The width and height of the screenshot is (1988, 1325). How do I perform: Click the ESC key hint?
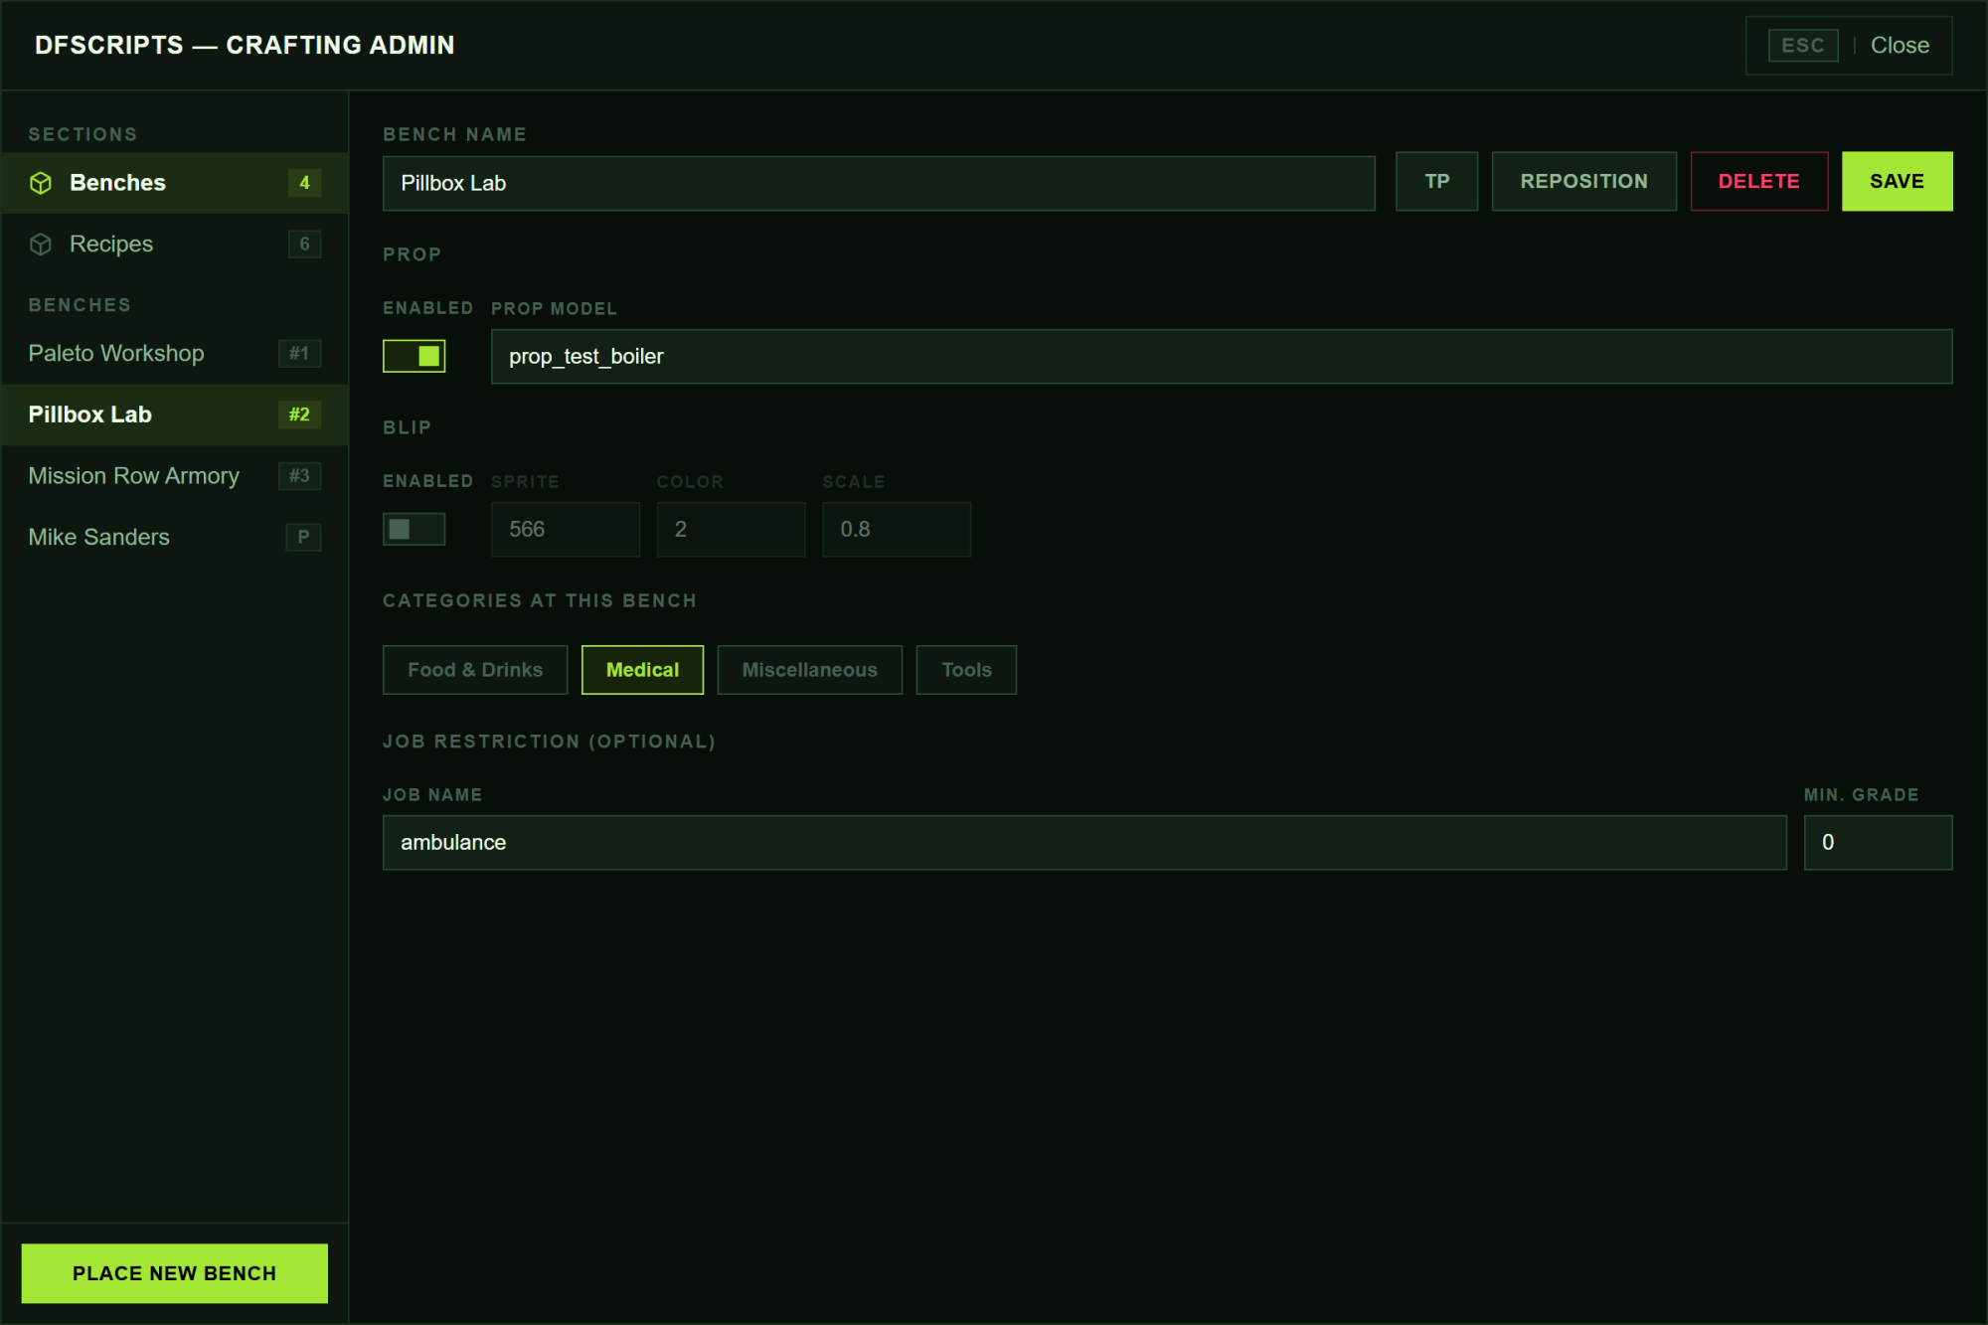point(1803,46)
